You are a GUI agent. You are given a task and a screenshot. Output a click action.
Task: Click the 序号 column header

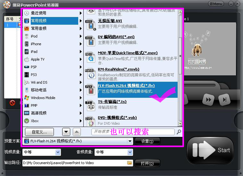coord(10,19)
